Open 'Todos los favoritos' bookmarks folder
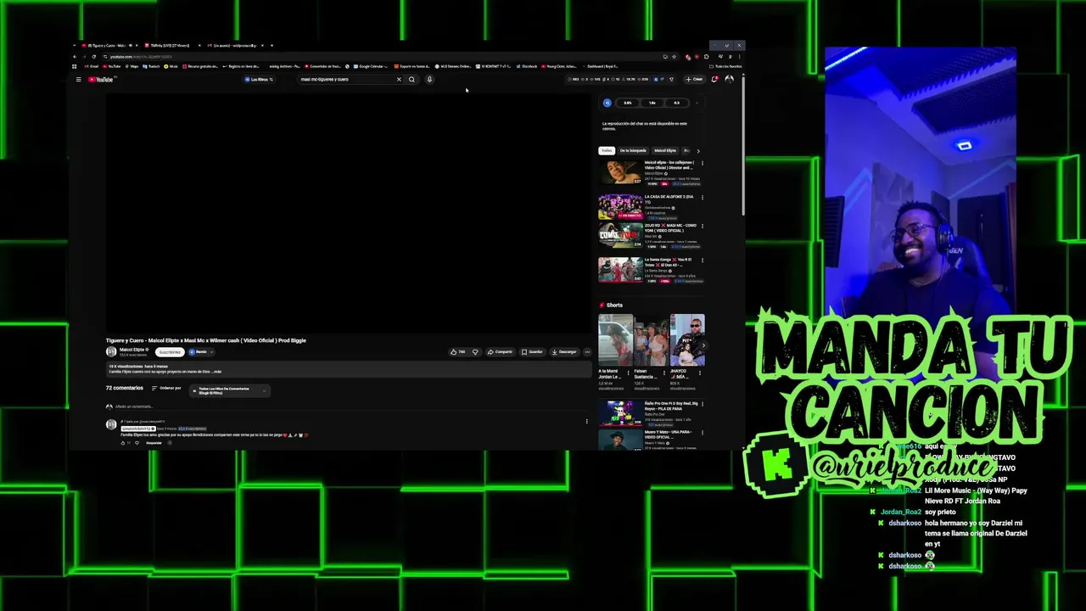Image resolution: width=1086 pixels, height=611 pixels. 726,66
